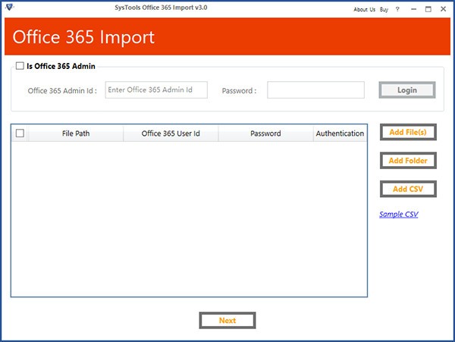The width and height of the screenshot is (455, 342).
Task: Tick the select-all checkbox in the table header
Action: click(x=20, y=133)
